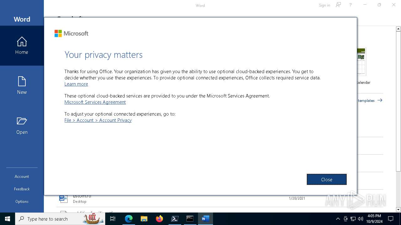Close the privacy dialog with the Close button
Viewport: 401px width, 225px height.
[x=326, y=179]
